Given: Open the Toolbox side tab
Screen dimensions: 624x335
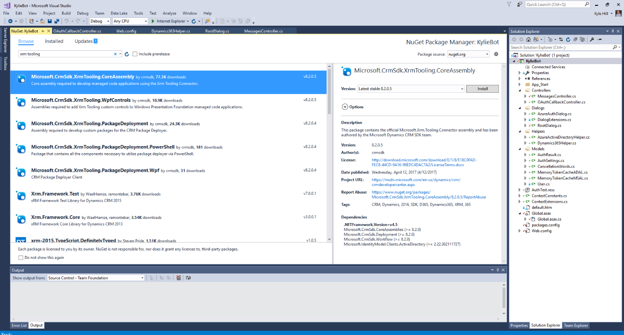Looking at the screenshot, I should tap(5, 63).
